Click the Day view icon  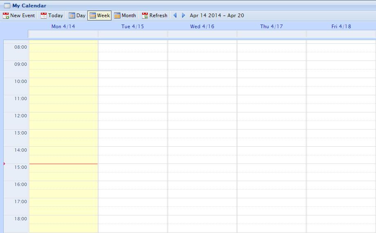(72, 16)
